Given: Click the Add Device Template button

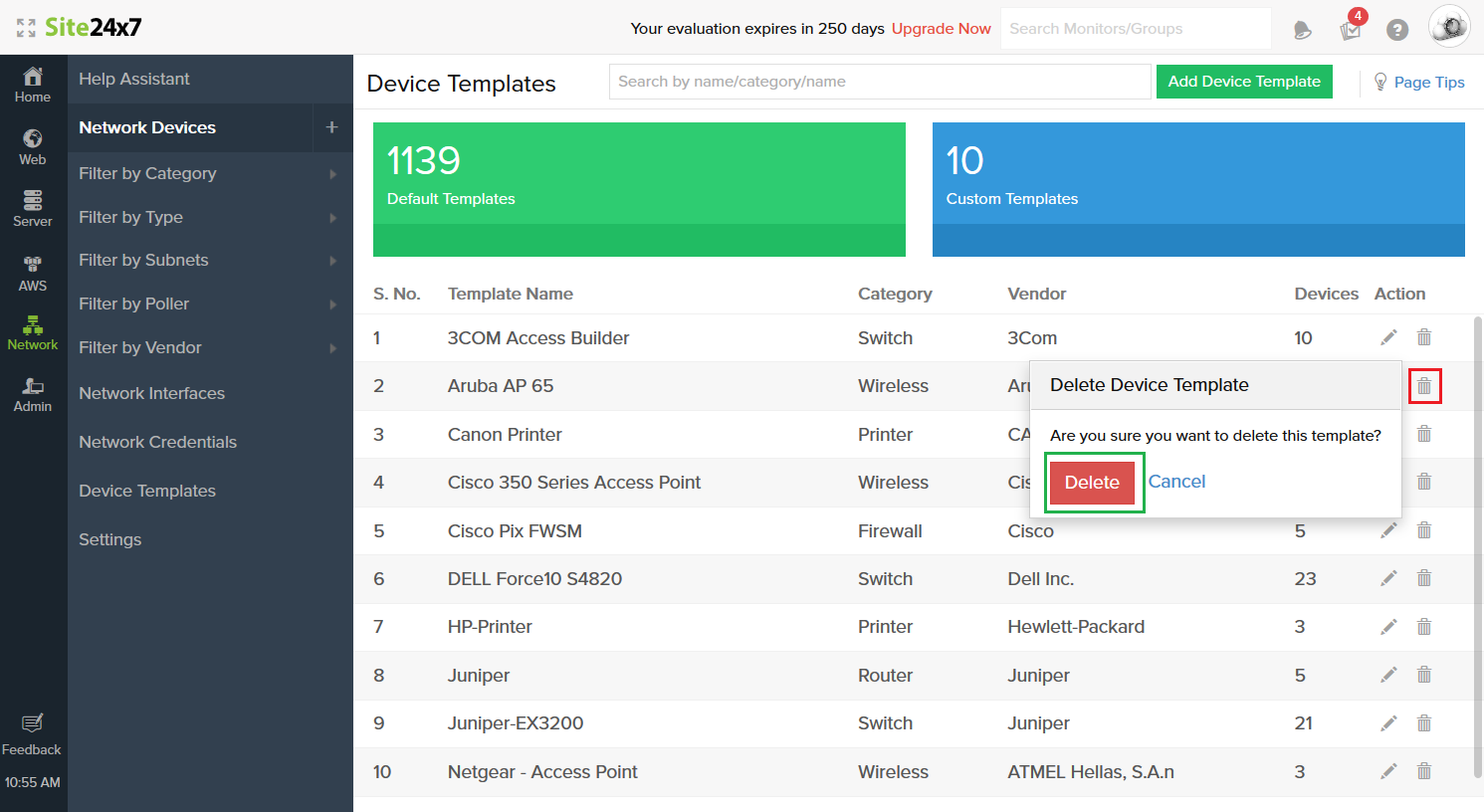Looking at the screenshot, I should pos(1243,82).
